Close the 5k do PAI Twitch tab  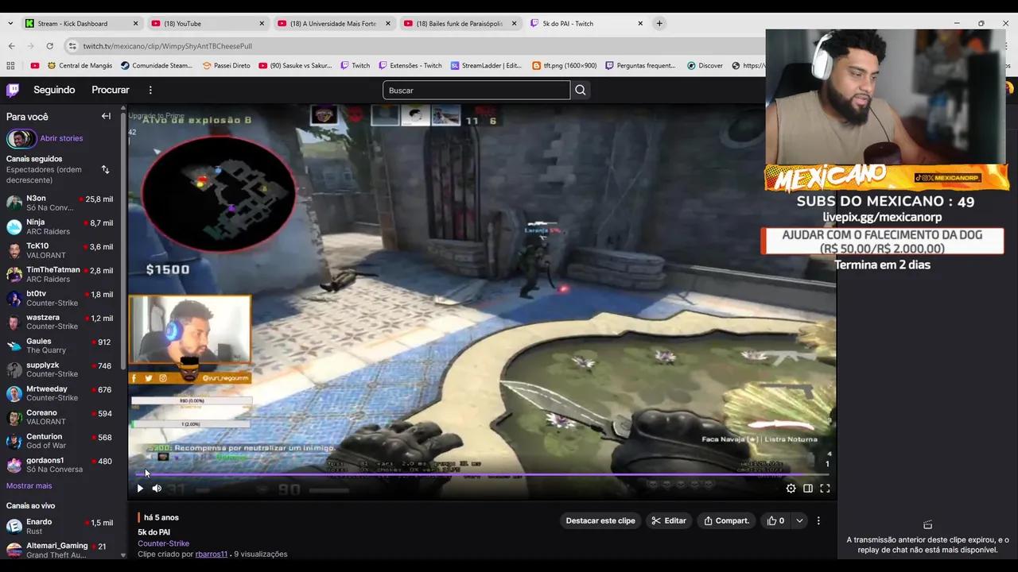point(640,23)
